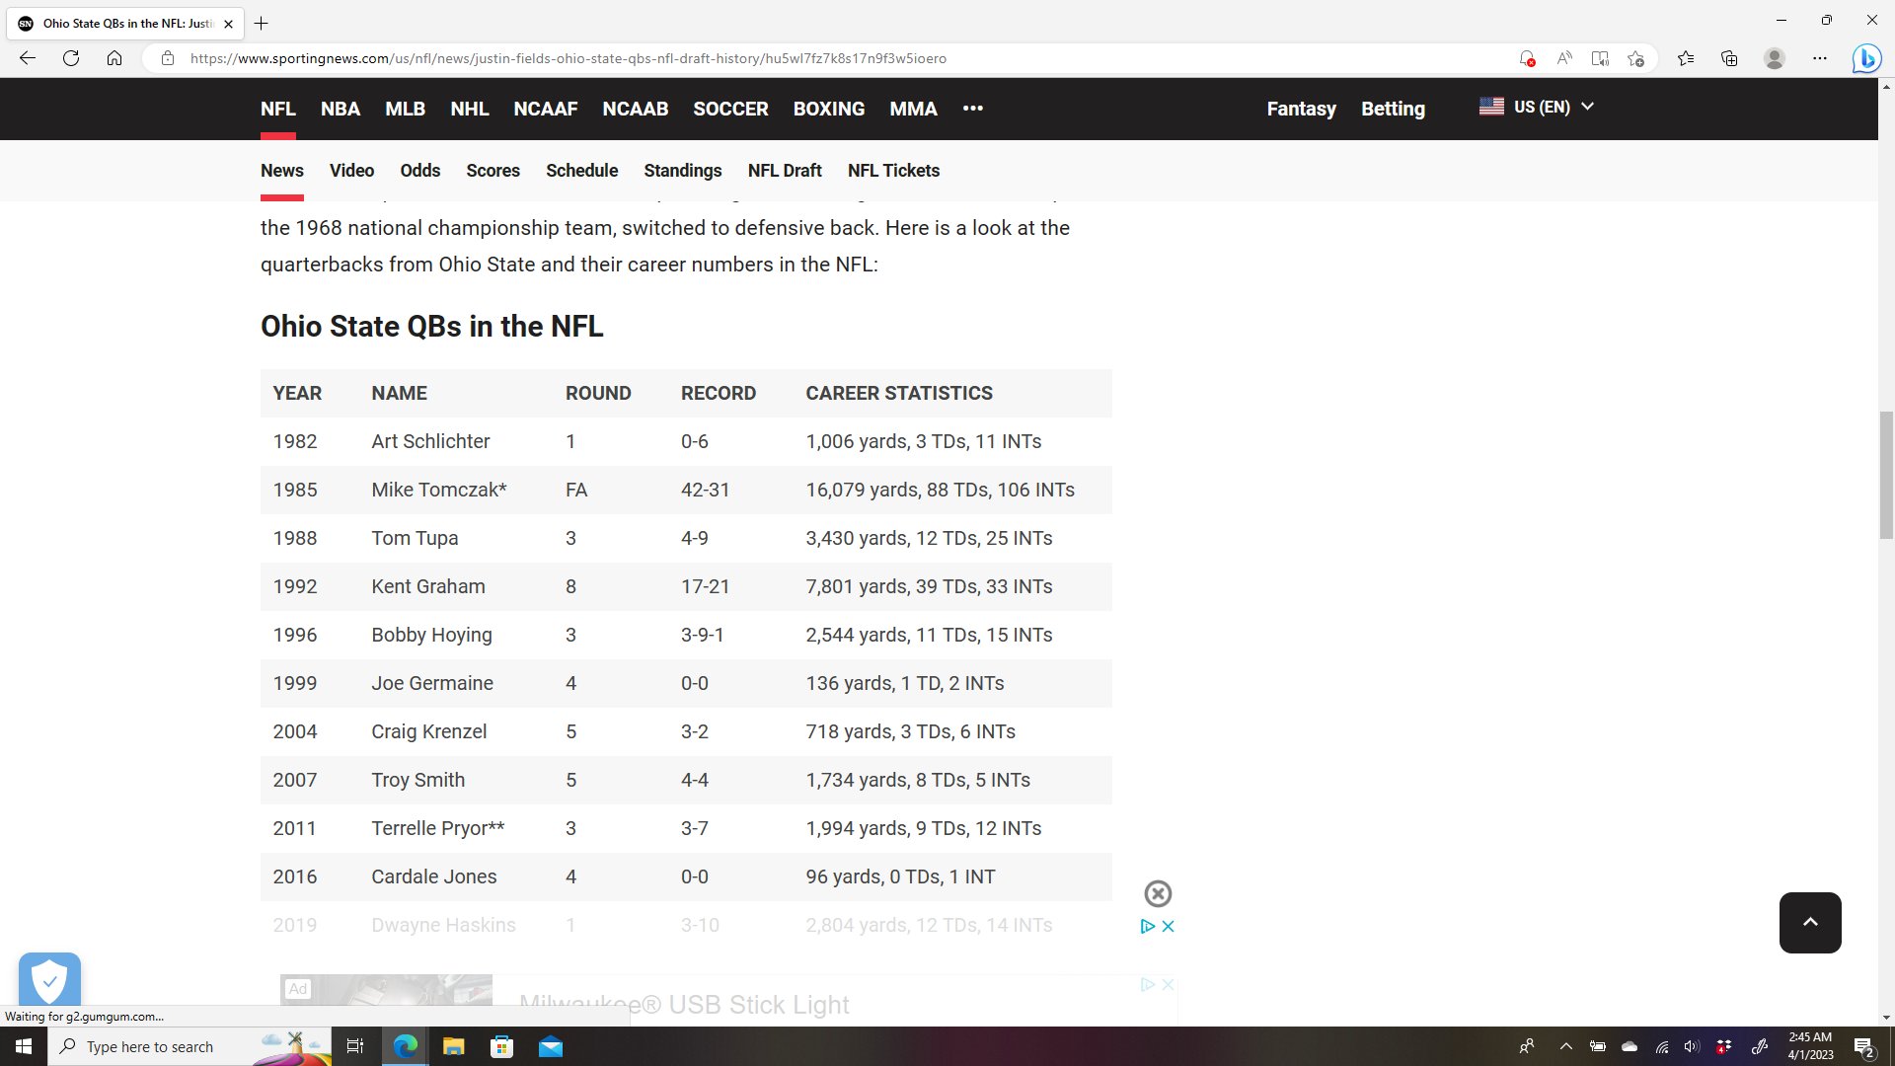
Task: Open the NFL Tickets page
Action: [x=894, y=171]
